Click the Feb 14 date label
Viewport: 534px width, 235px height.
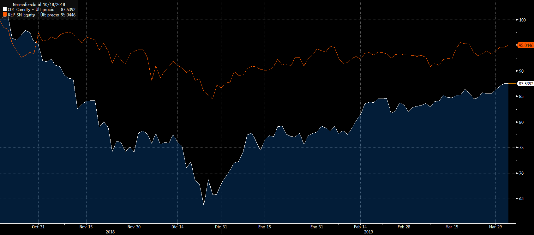coord(360,227)
